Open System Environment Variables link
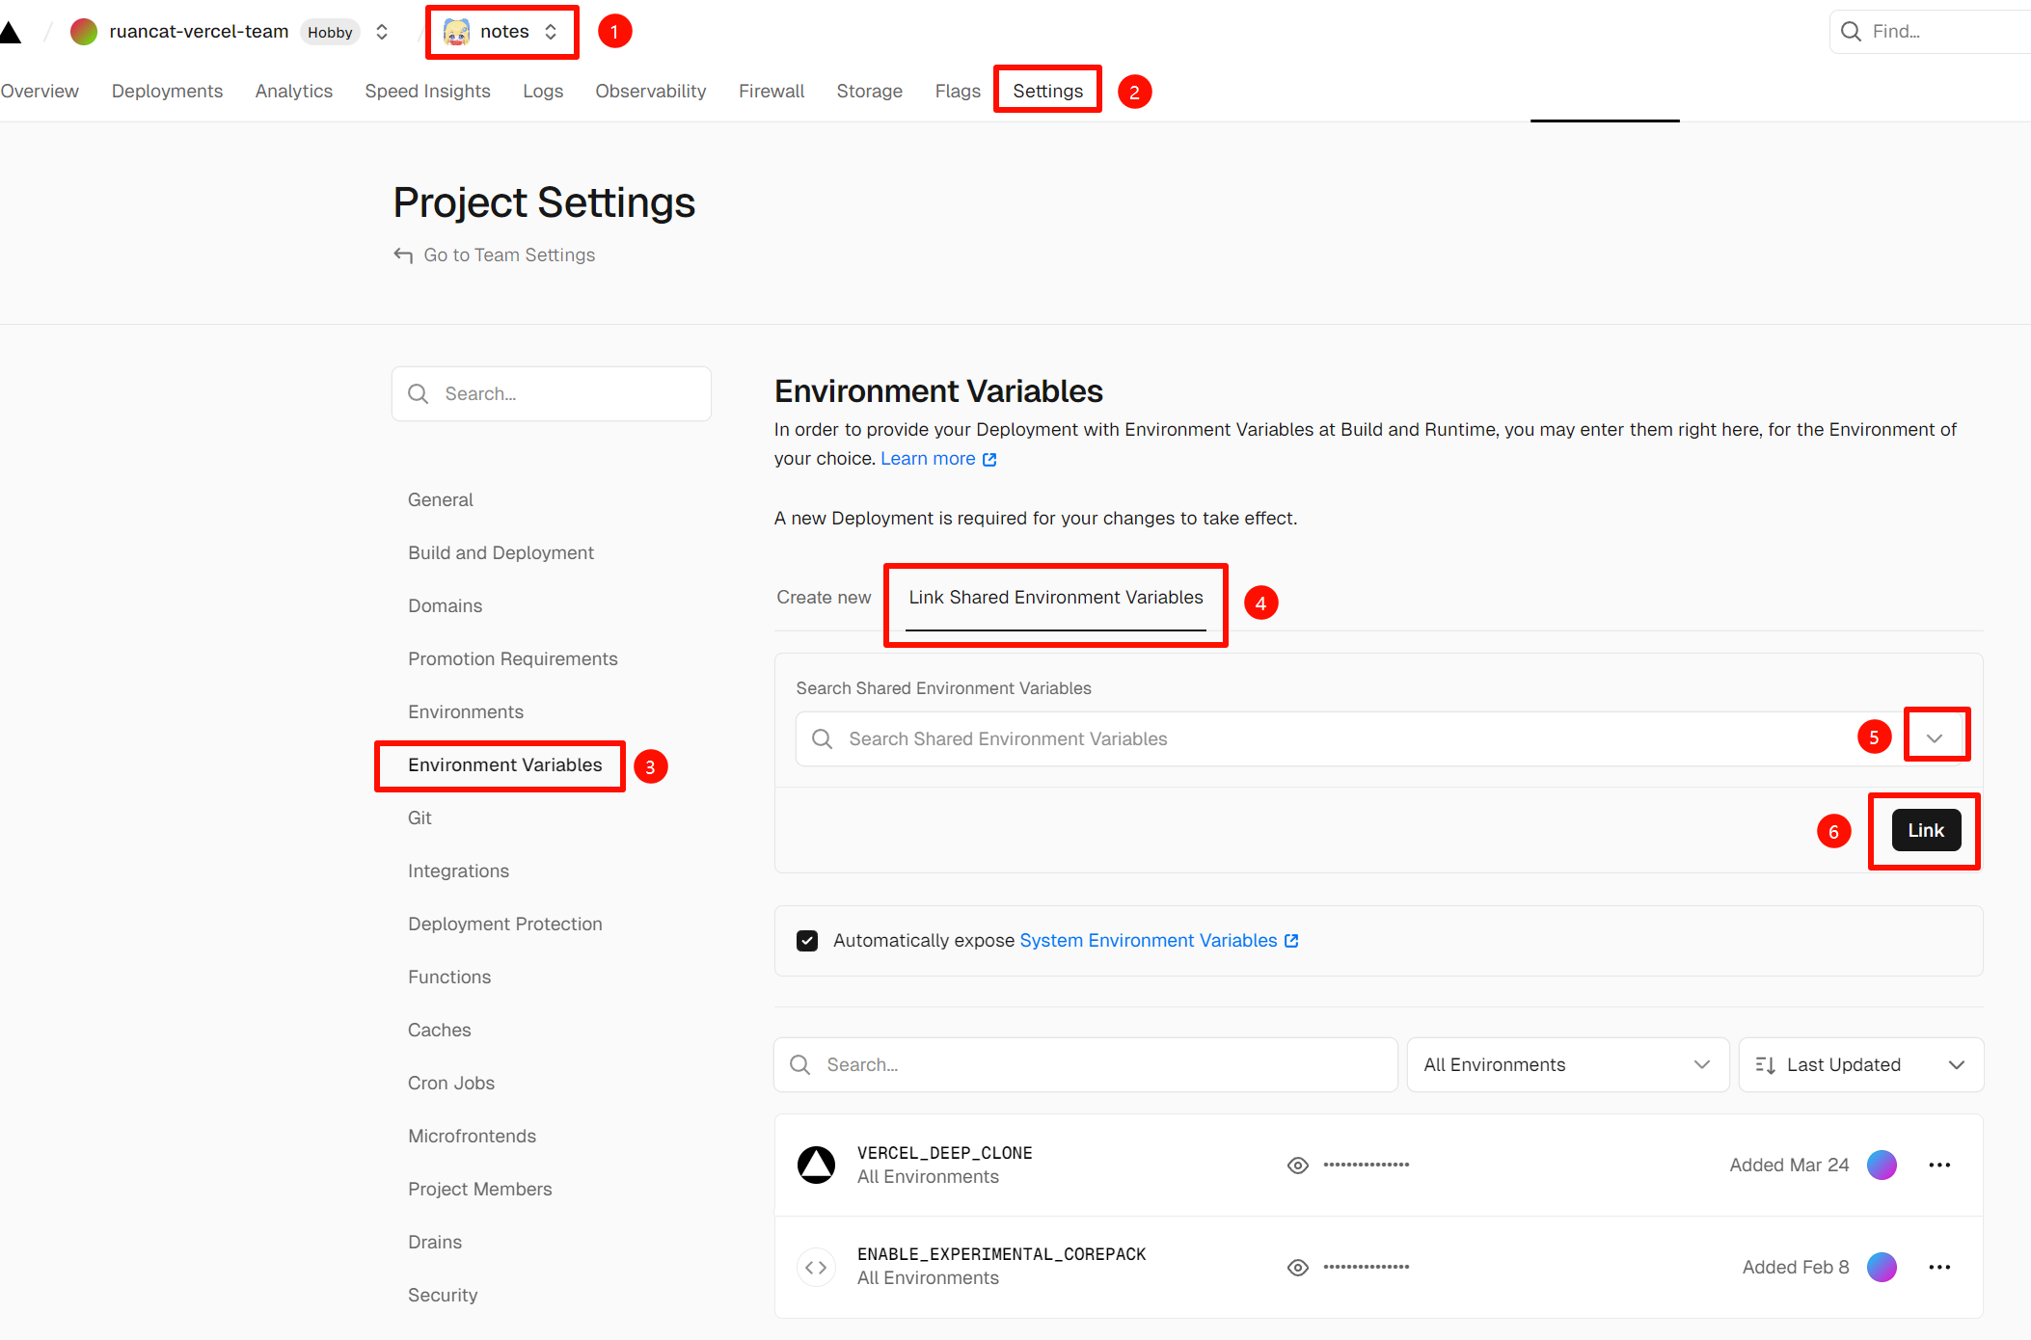This screenshot has width=2031, height=1340. 1149,941
